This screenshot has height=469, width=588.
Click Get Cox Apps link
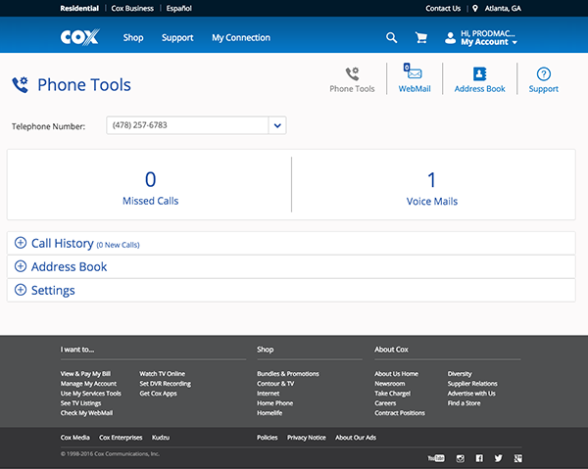tap(158, 394)
